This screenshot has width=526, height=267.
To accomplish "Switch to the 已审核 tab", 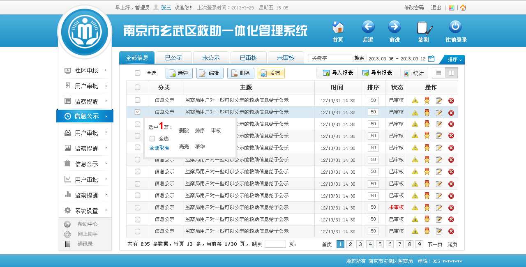I will (x=248, y=58).
